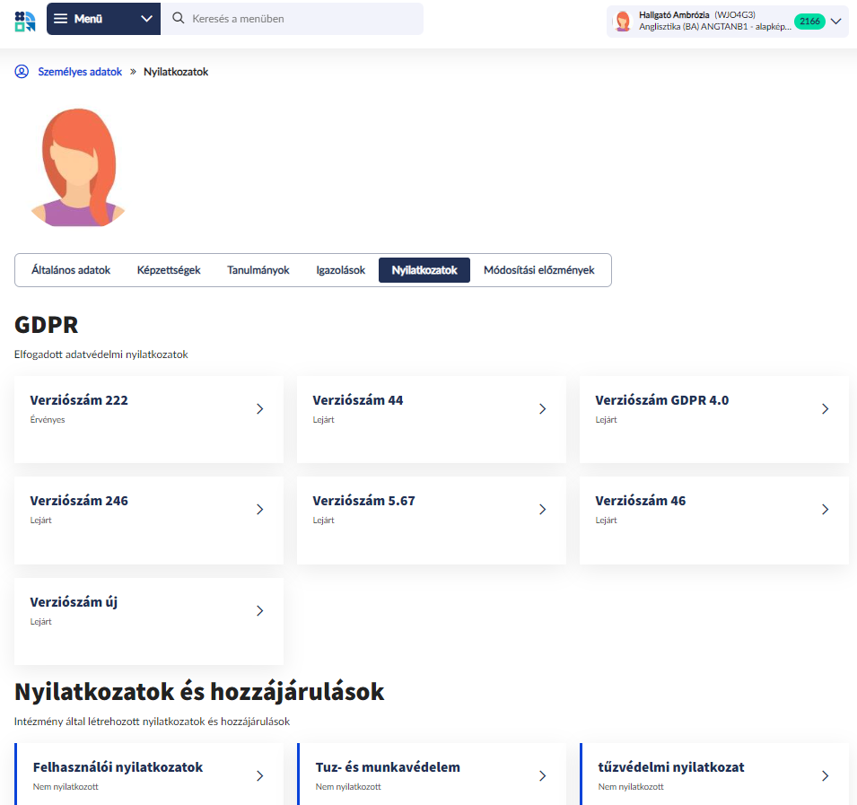The height and width of the screenshot is (805, 857).
Task: Click chevron on Verziószám 46 card
Action: pos(826,510)
